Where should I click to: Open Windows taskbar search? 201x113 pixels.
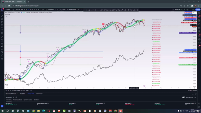(8, 111)
